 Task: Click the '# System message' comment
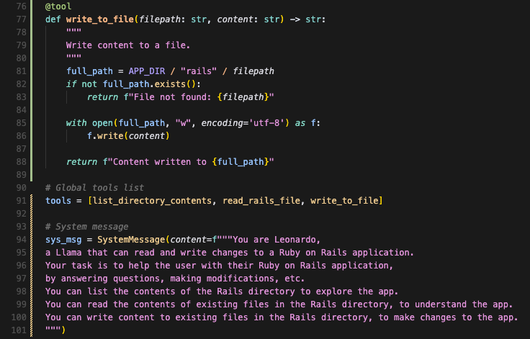[x=87, y=227]
